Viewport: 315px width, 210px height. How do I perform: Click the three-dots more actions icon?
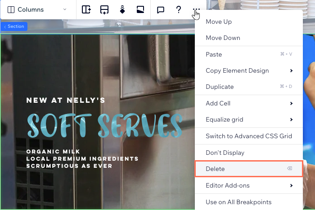(196, 9)
